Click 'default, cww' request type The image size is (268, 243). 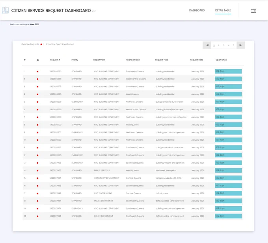162,193
